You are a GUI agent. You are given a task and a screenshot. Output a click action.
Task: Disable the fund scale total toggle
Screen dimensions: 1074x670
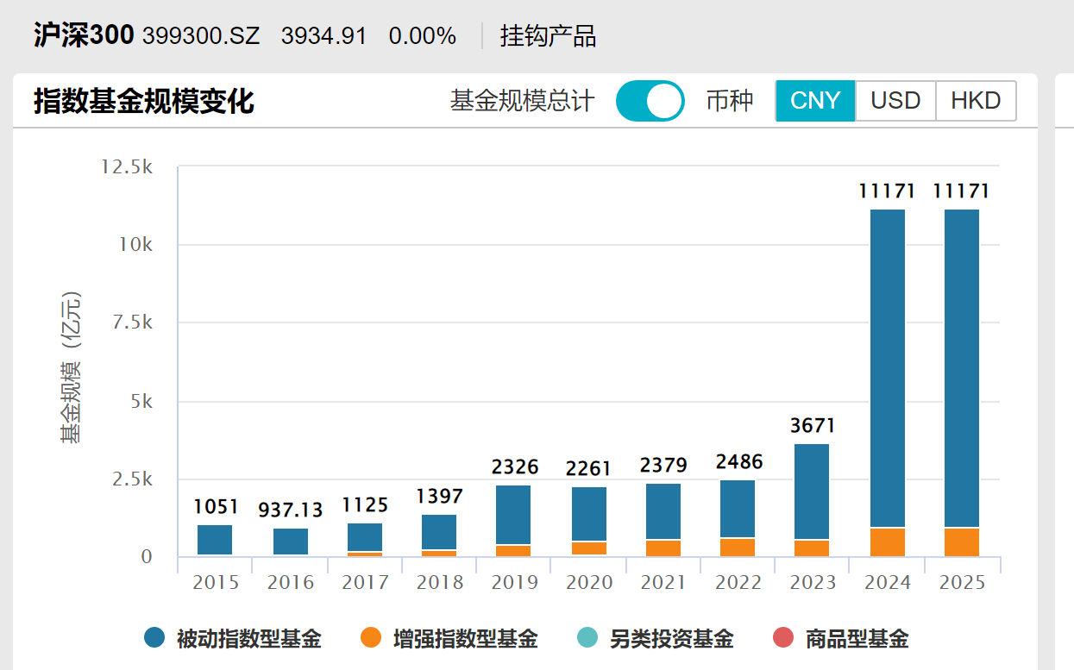coord(650,101)
